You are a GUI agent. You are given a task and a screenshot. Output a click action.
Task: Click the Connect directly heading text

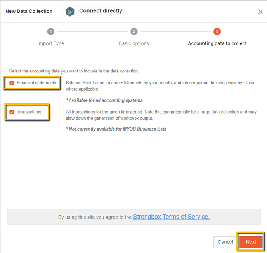pyautogui.click(x=101, y=11)
